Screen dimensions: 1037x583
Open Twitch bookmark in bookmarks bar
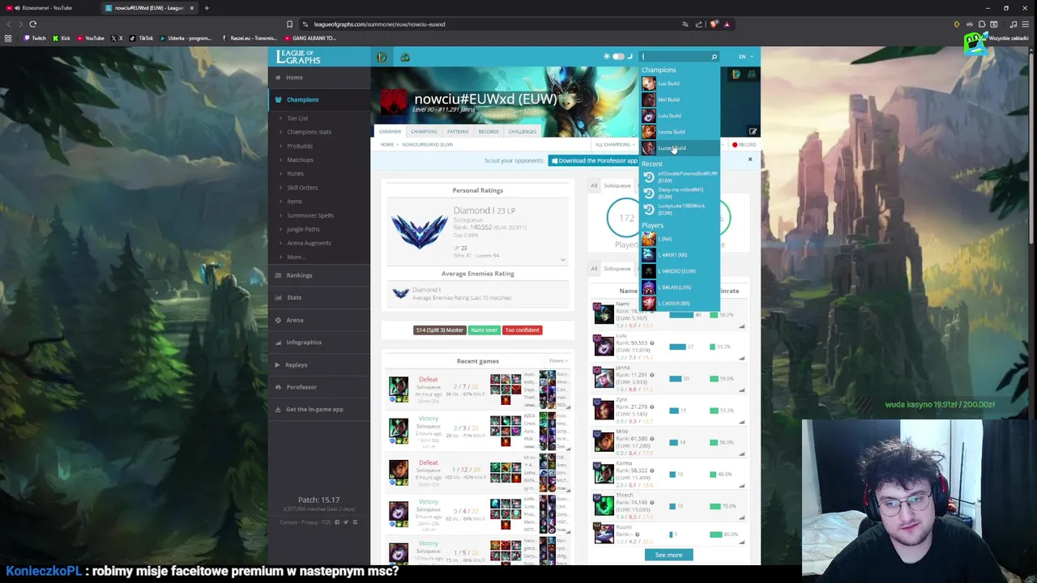click(35, 38)
